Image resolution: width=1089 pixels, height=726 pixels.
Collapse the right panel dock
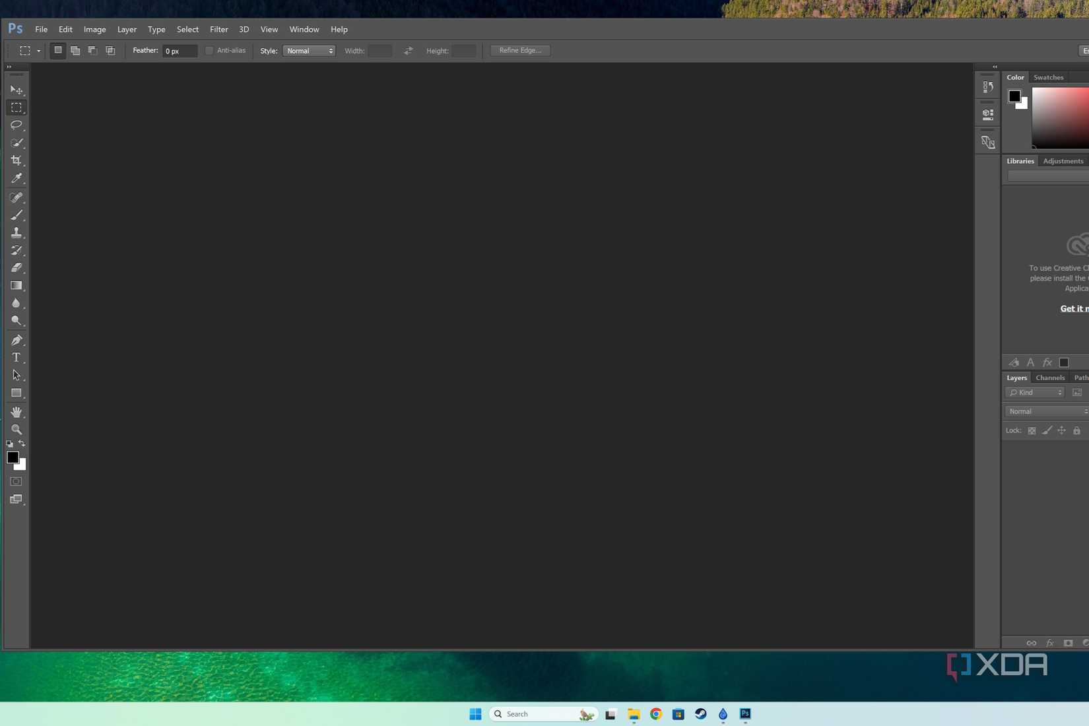pos(995,67)
